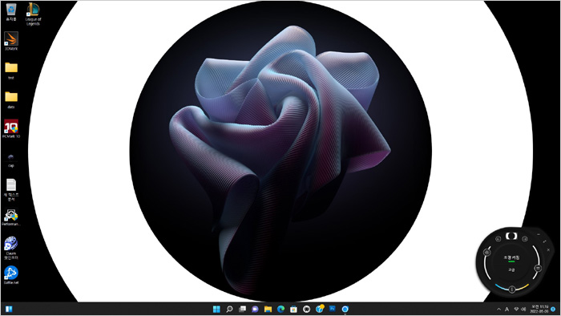The width and height of the screenshot is (561, 316).
Task: Open Microsoft Store from taskbar
Action: point(294,309)
